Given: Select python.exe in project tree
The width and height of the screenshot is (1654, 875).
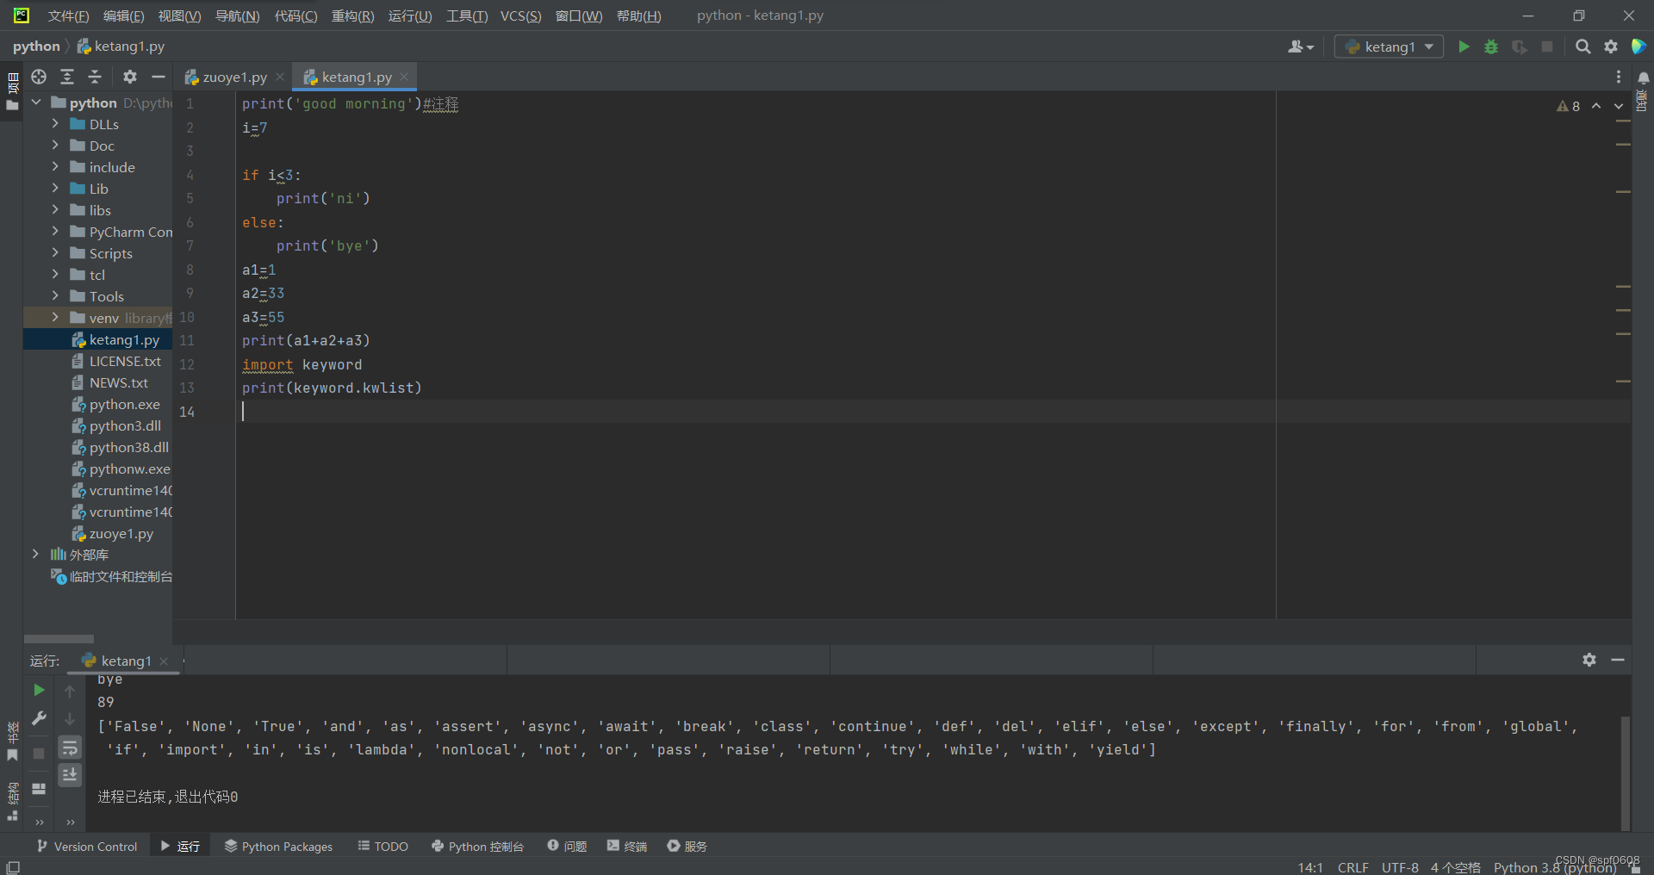Looking at the screenshot, I should 124,404.
